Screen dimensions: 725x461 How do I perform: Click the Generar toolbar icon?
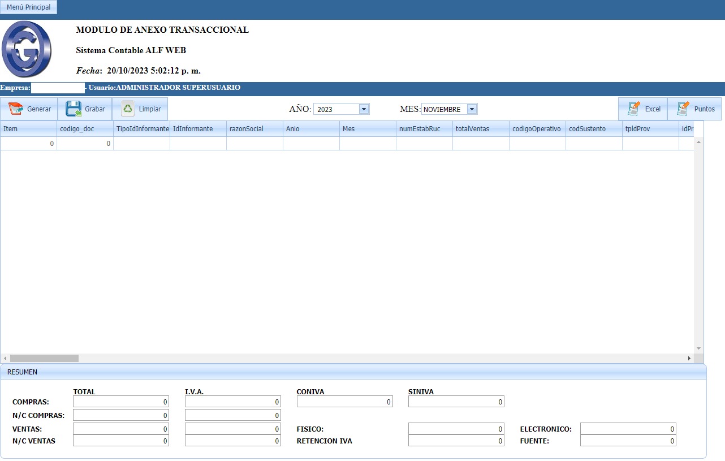click(x=15, y=109)
